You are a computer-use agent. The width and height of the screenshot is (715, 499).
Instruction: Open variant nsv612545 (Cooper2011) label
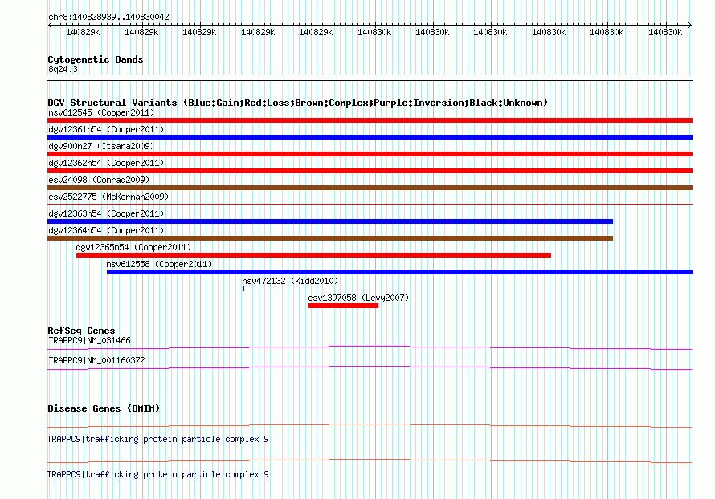click(101, 112)
